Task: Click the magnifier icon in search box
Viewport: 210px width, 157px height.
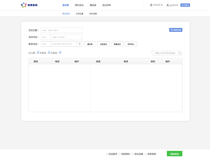Action: (x=179, y=53)
